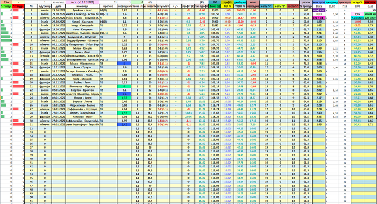Viewport: 377px width, 204px height.
Task: Click the orange '19м' cell
Action: pos(6,2)
